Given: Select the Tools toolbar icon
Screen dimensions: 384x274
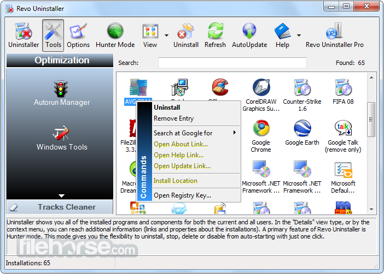Looking at the screenshot, I should (53, 35).
